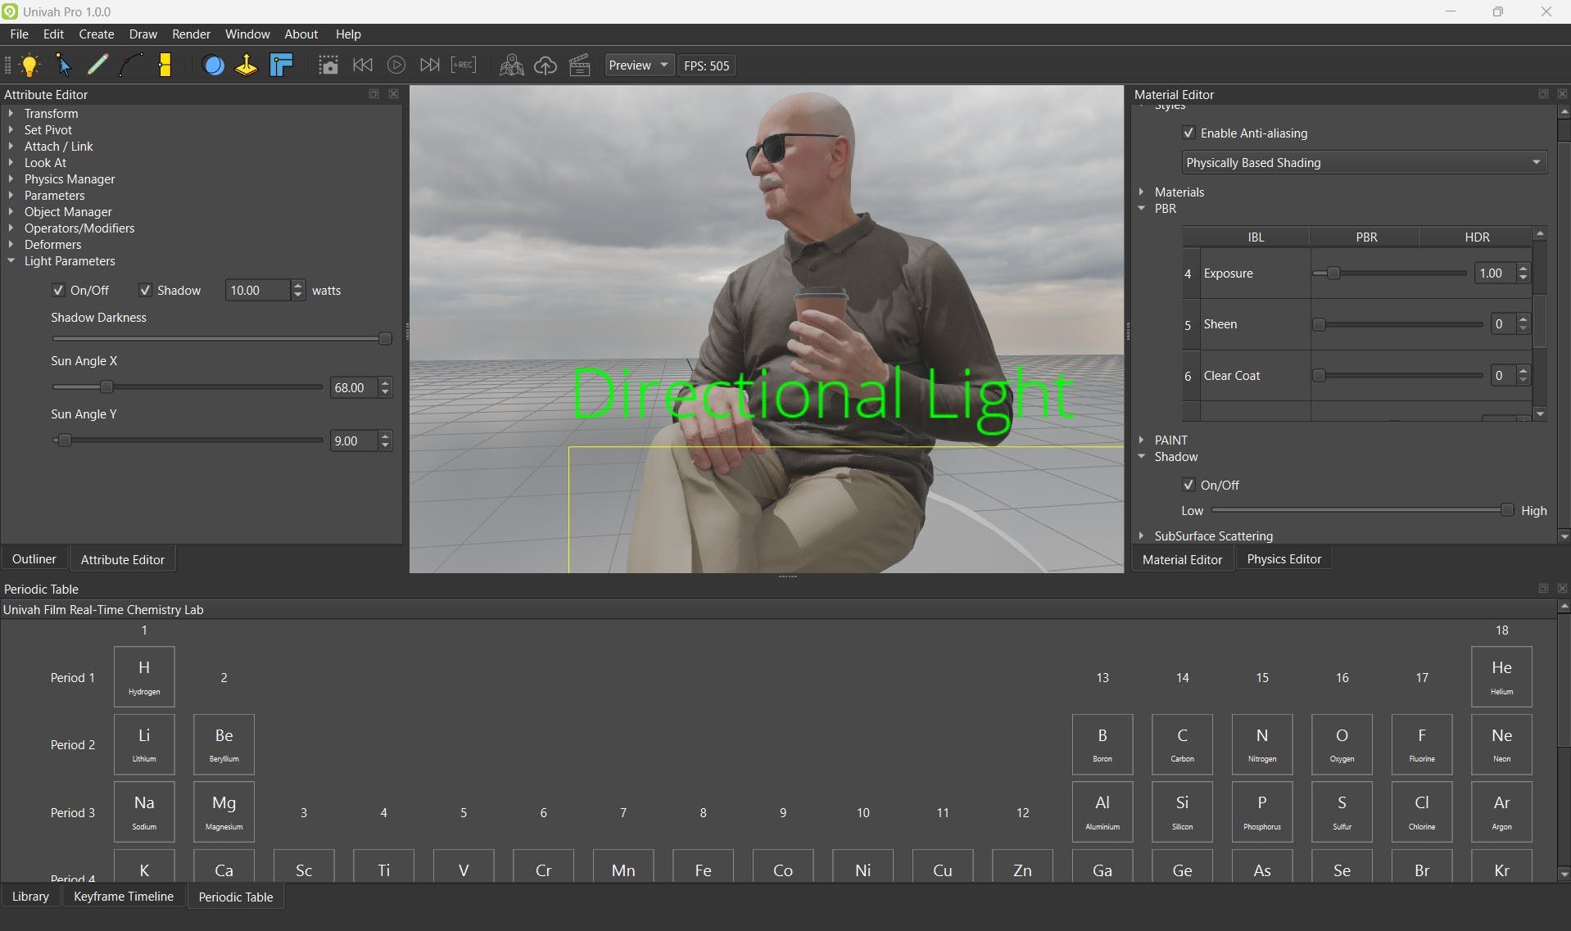Image resolution: width=1571 pixels, height=931 pixels.
Task: Uncheck the Shadow checkbox in Light Parameters
Action: point(145,291)
